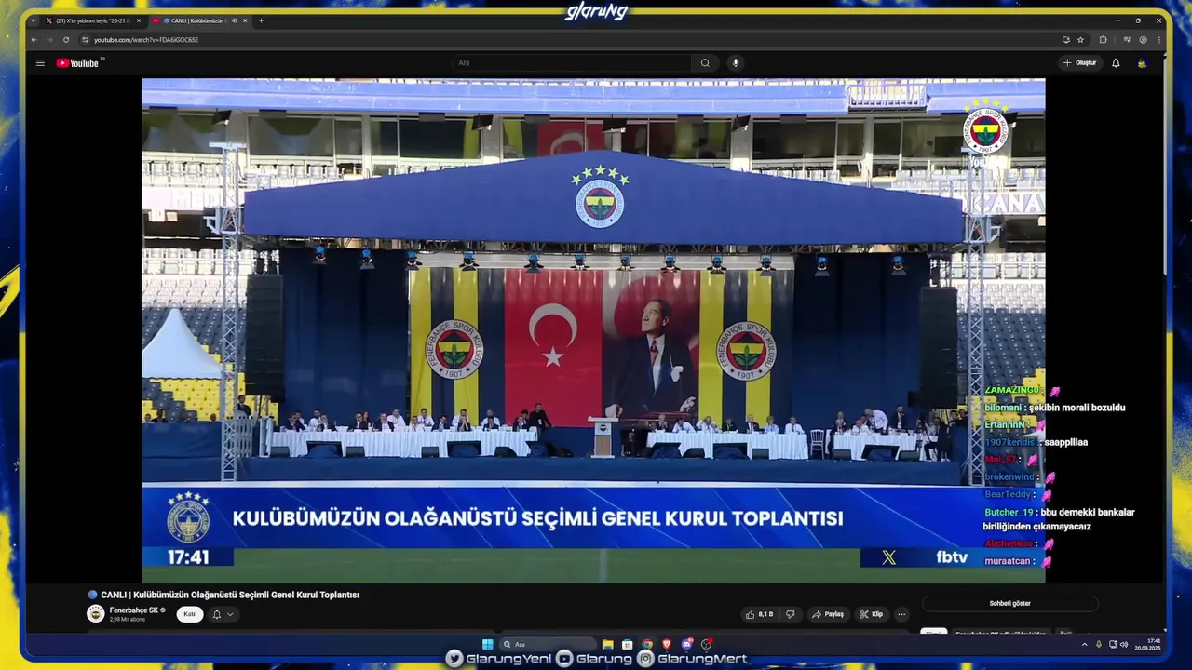Install app icon in address bar
This screenshot has width=1192, height=670.
coord(1065,40)
